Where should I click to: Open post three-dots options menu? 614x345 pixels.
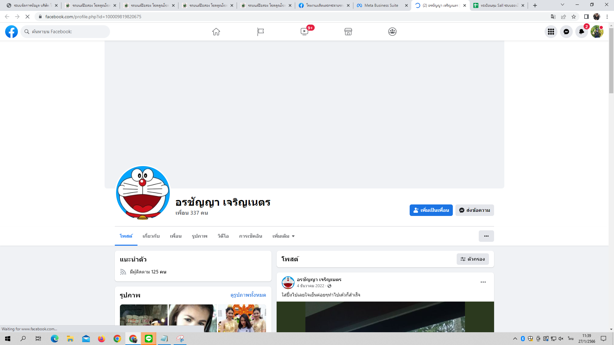pyautogui.click(x=483, y=282)
